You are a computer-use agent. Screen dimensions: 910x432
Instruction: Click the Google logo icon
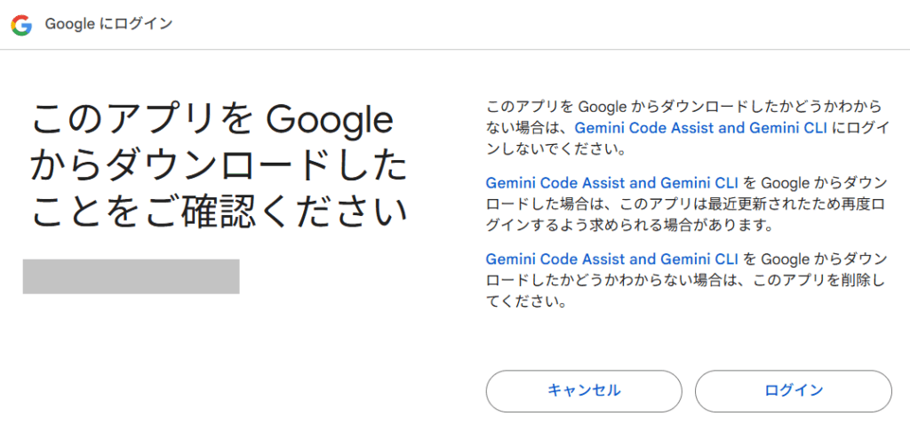click(x=21, y=25)
